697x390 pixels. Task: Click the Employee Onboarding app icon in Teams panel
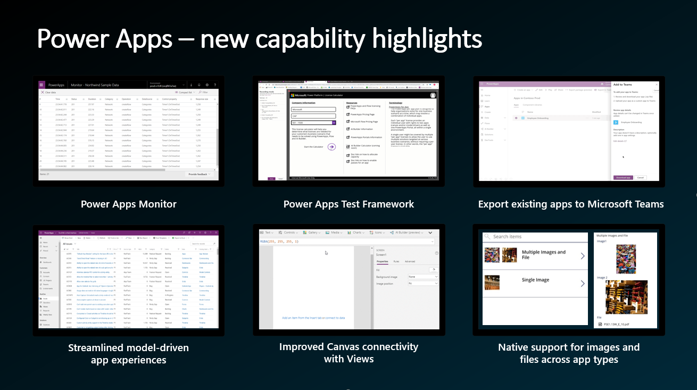(616, 122)
